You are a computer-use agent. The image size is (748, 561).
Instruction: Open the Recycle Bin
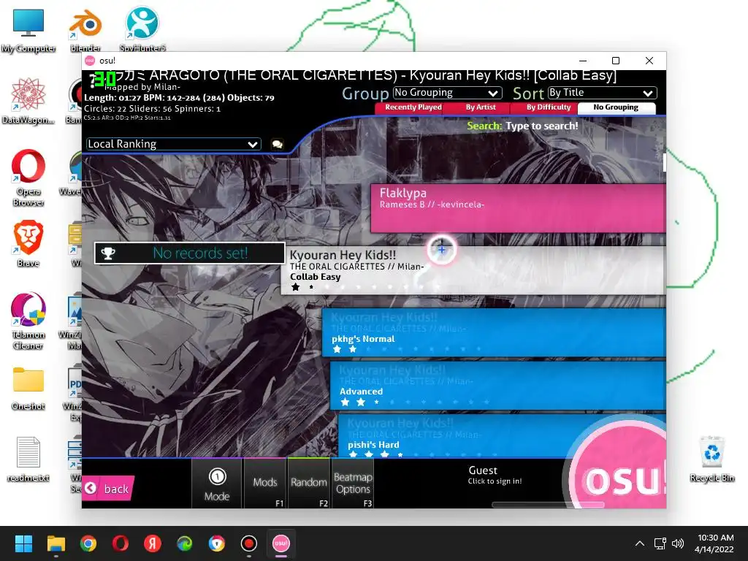[711, 459]
